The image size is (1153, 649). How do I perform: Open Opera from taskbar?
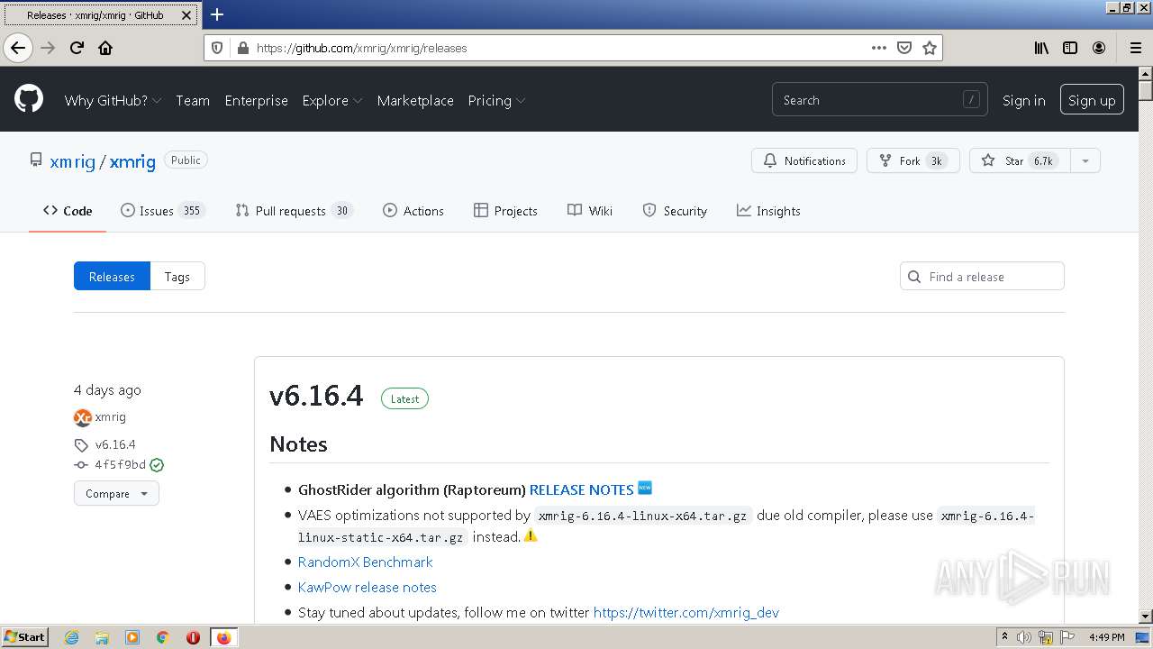[193, 637]
